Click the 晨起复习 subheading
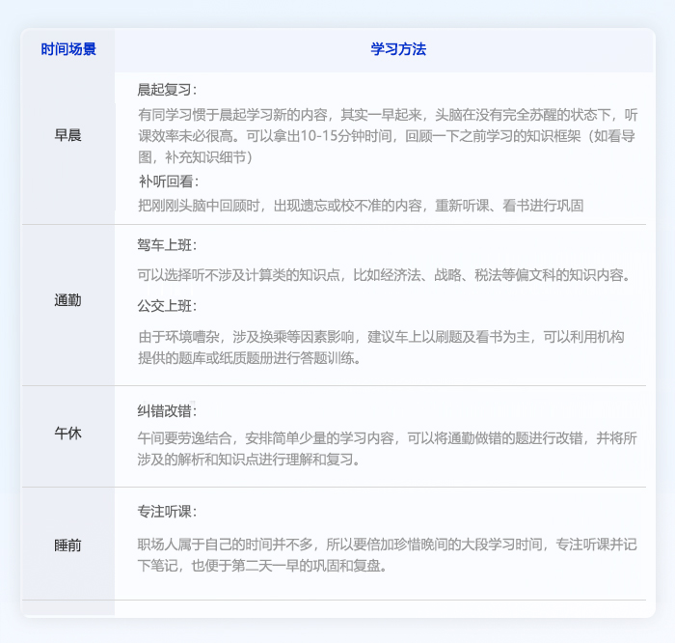675x643 pixels. (x=167, y=90)
